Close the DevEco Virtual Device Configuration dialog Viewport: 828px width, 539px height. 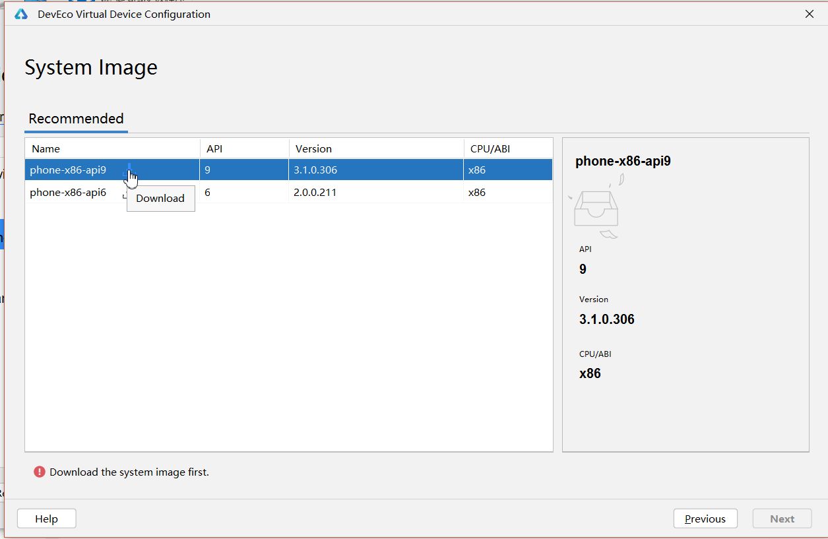click(810, 14)
